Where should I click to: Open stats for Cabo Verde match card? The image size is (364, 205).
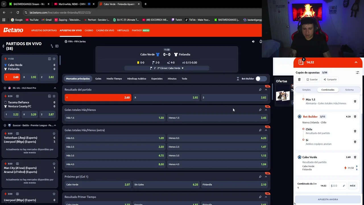pos(49,59)
